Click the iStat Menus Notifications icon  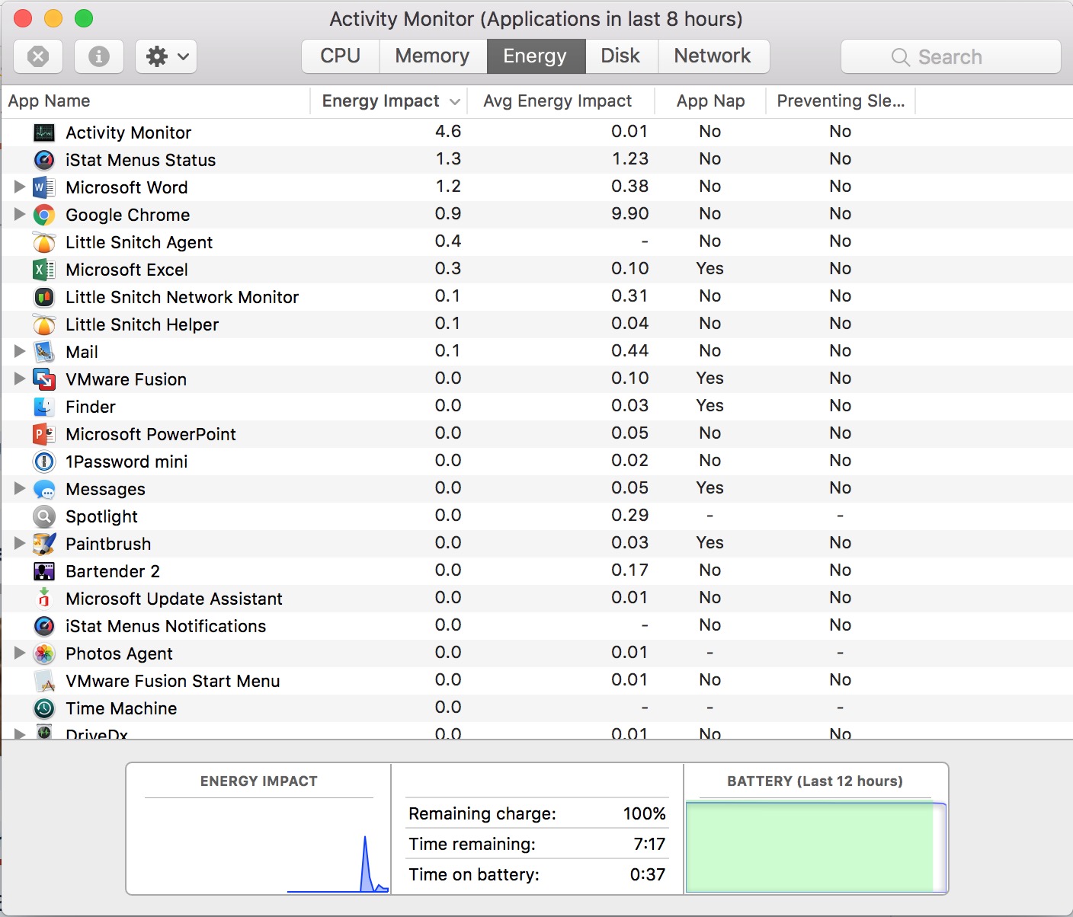[44, 626]
